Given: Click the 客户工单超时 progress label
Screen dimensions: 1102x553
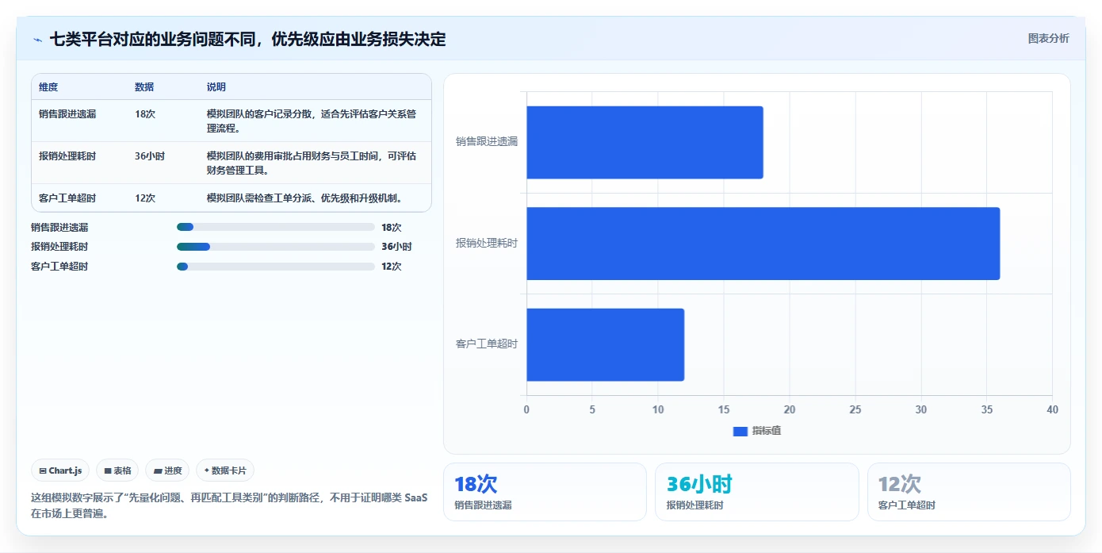Looking at the screenshot, I should (59, 267).
